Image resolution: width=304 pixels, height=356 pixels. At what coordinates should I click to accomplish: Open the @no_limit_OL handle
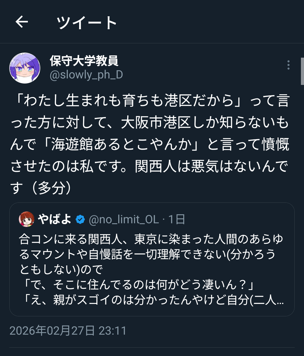124,219
